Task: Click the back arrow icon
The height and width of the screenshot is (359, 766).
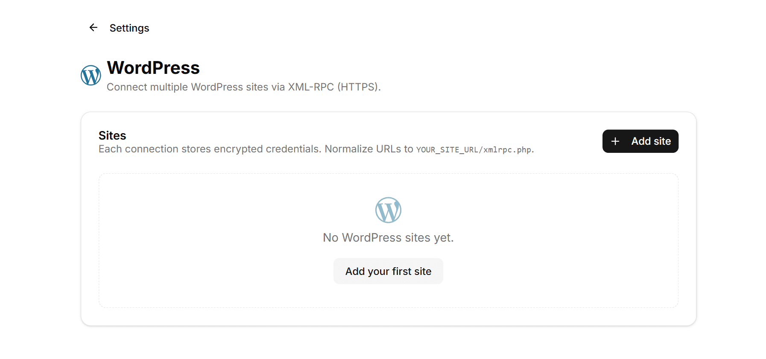Action: (93, 28)
